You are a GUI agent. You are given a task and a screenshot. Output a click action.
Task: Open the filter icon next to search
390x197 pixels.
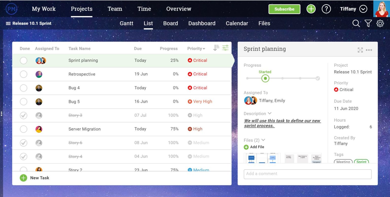368,23
